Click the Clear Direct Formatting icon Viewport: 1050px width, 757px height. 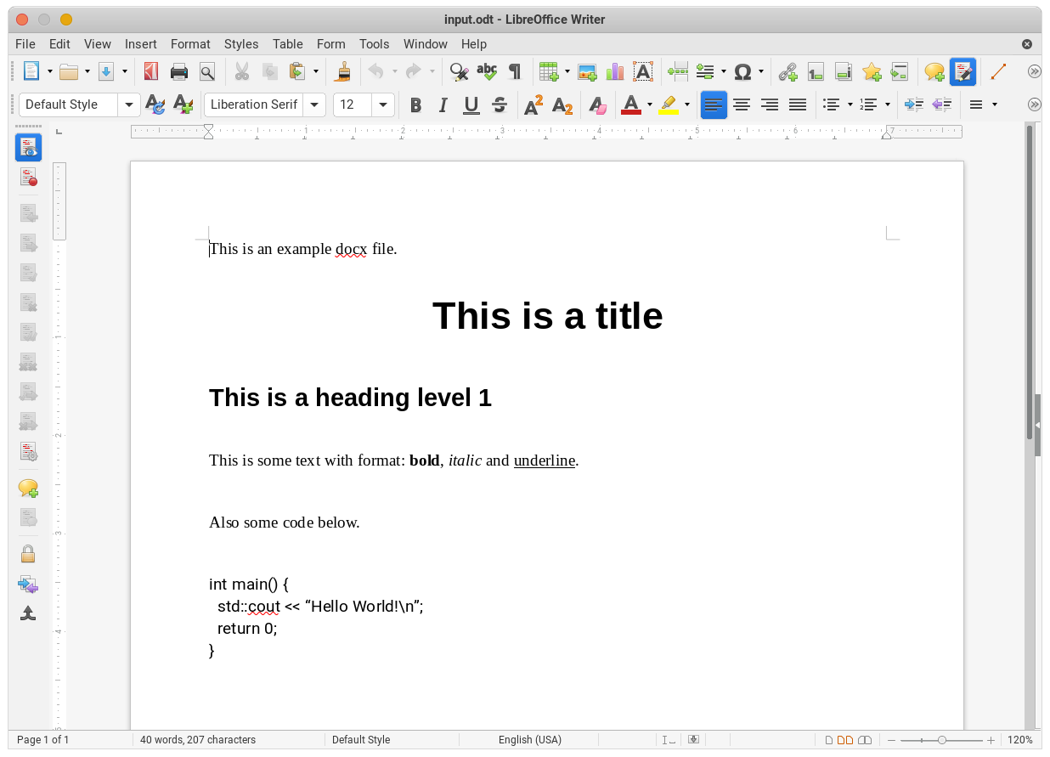pyautogui.click(x=598, y=105)
